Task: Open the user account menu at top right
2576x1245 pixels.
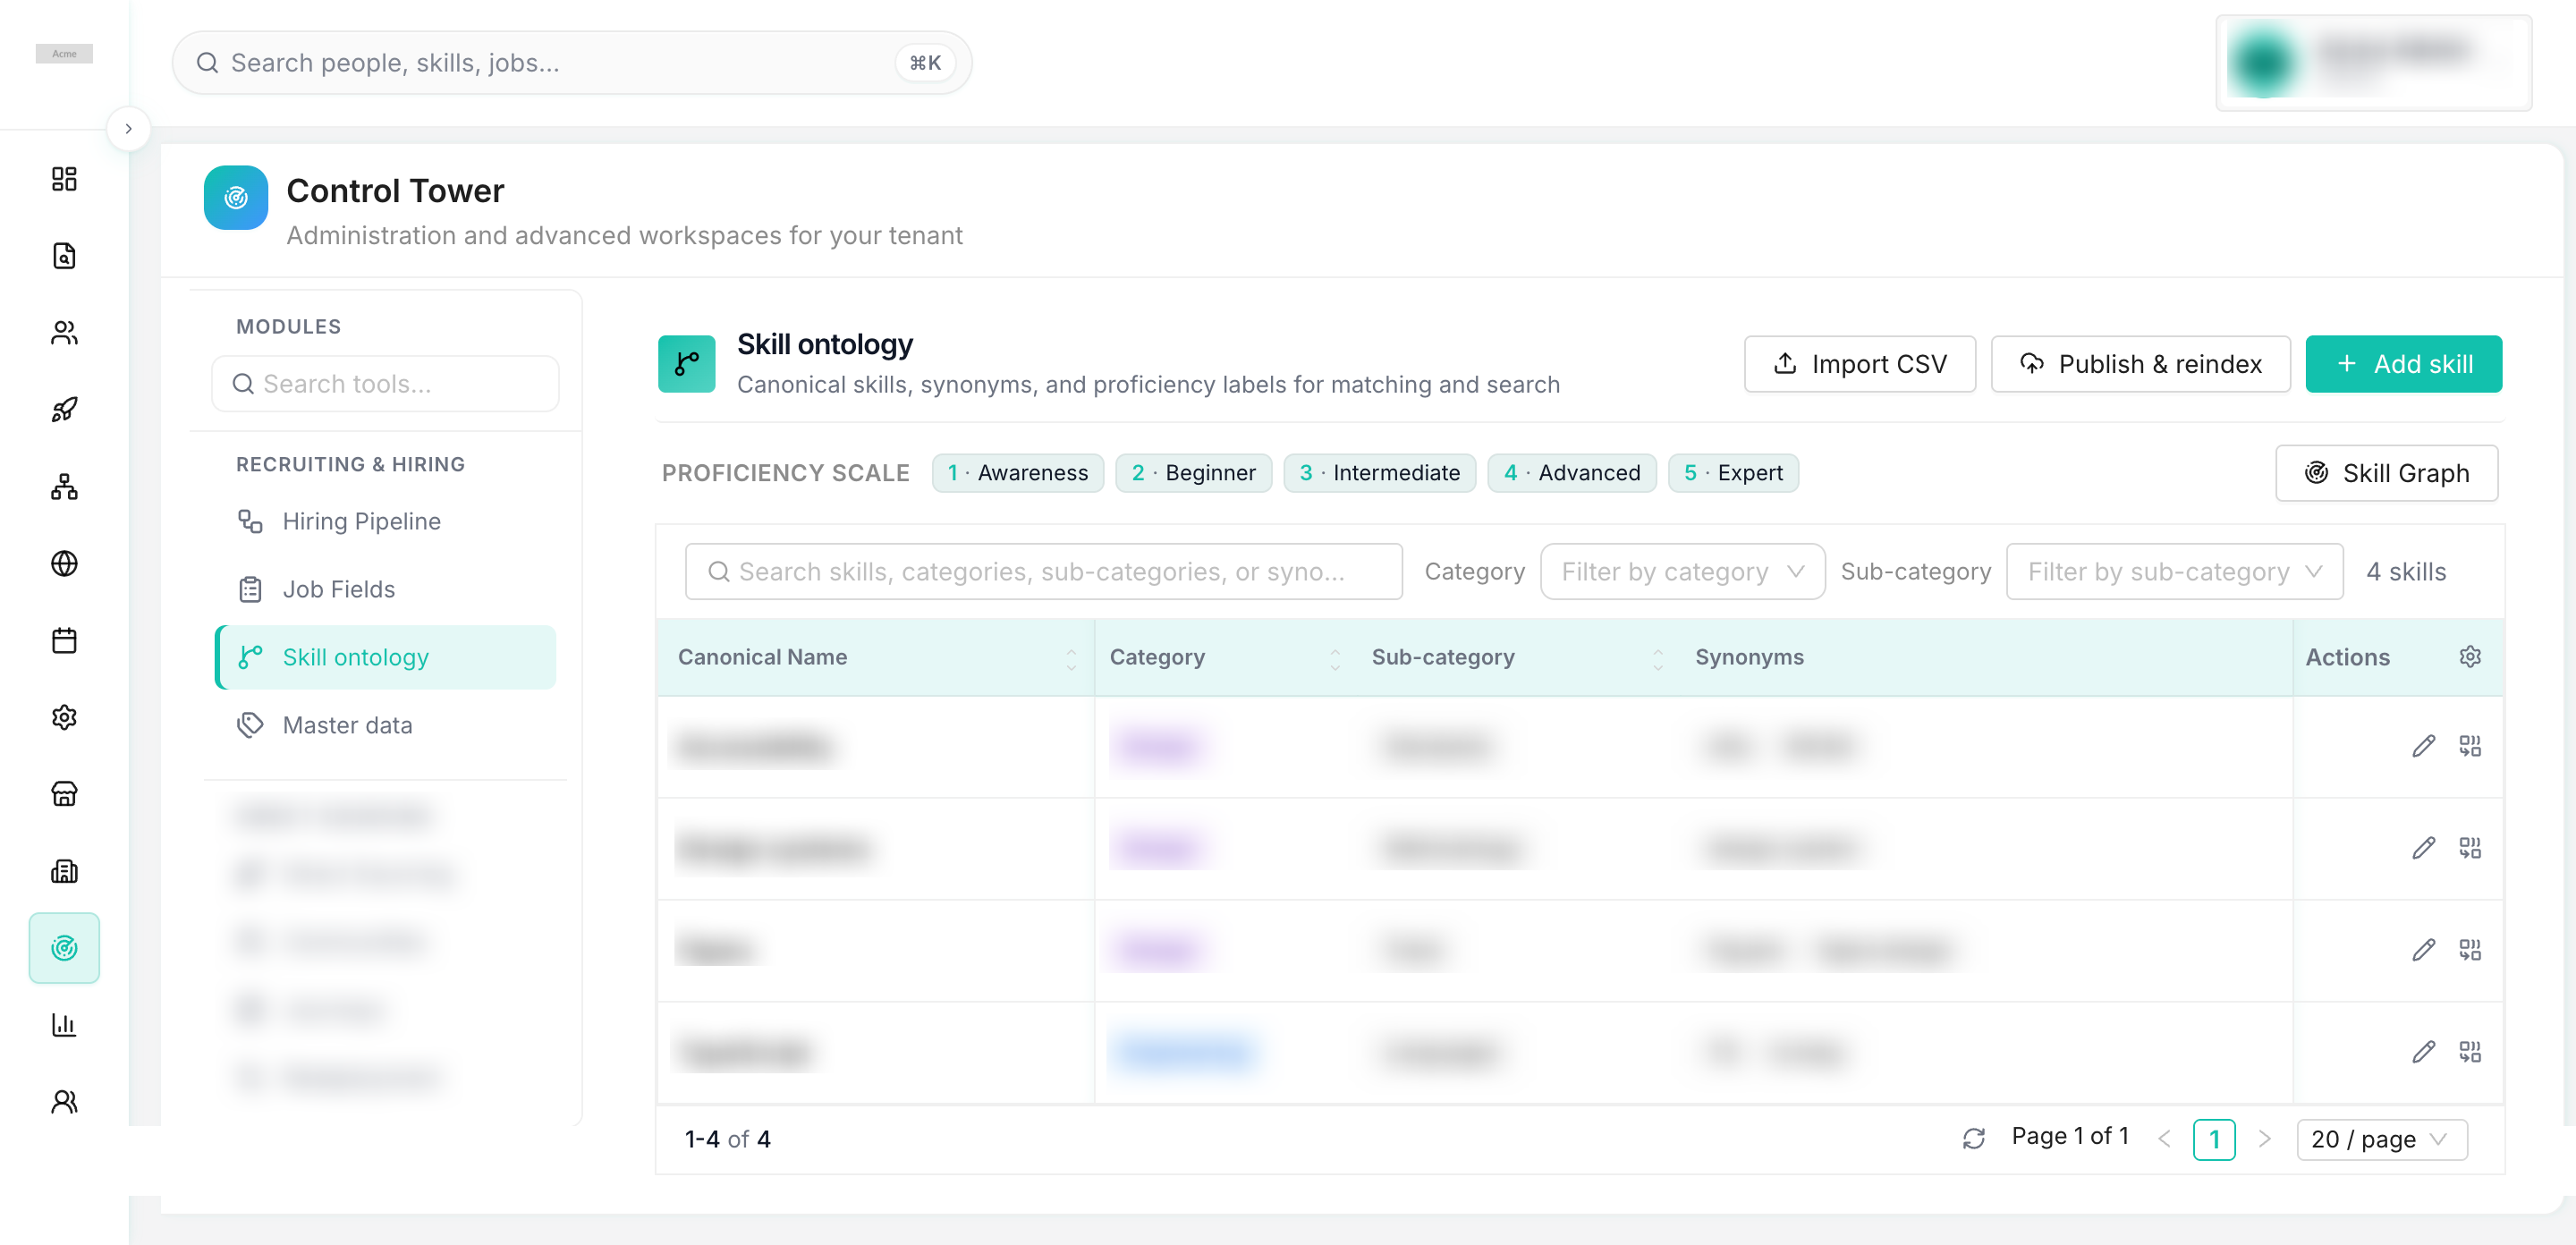Action: pyautogui.click(x=2373, y=62)
